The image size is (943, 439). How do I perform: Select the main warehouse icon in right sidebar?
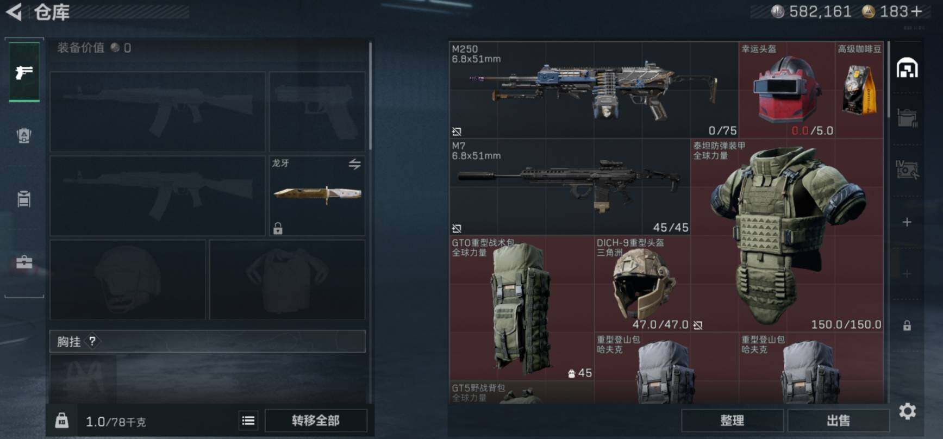pos(907,68)
